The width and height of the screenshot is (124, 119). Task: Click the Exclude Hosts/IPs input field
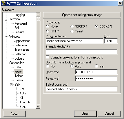point(82,52)
